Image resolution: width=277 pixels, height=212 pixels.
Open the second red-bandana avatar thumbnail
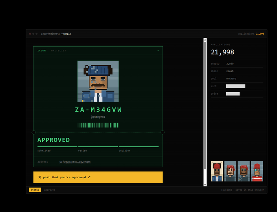point(244,171)
